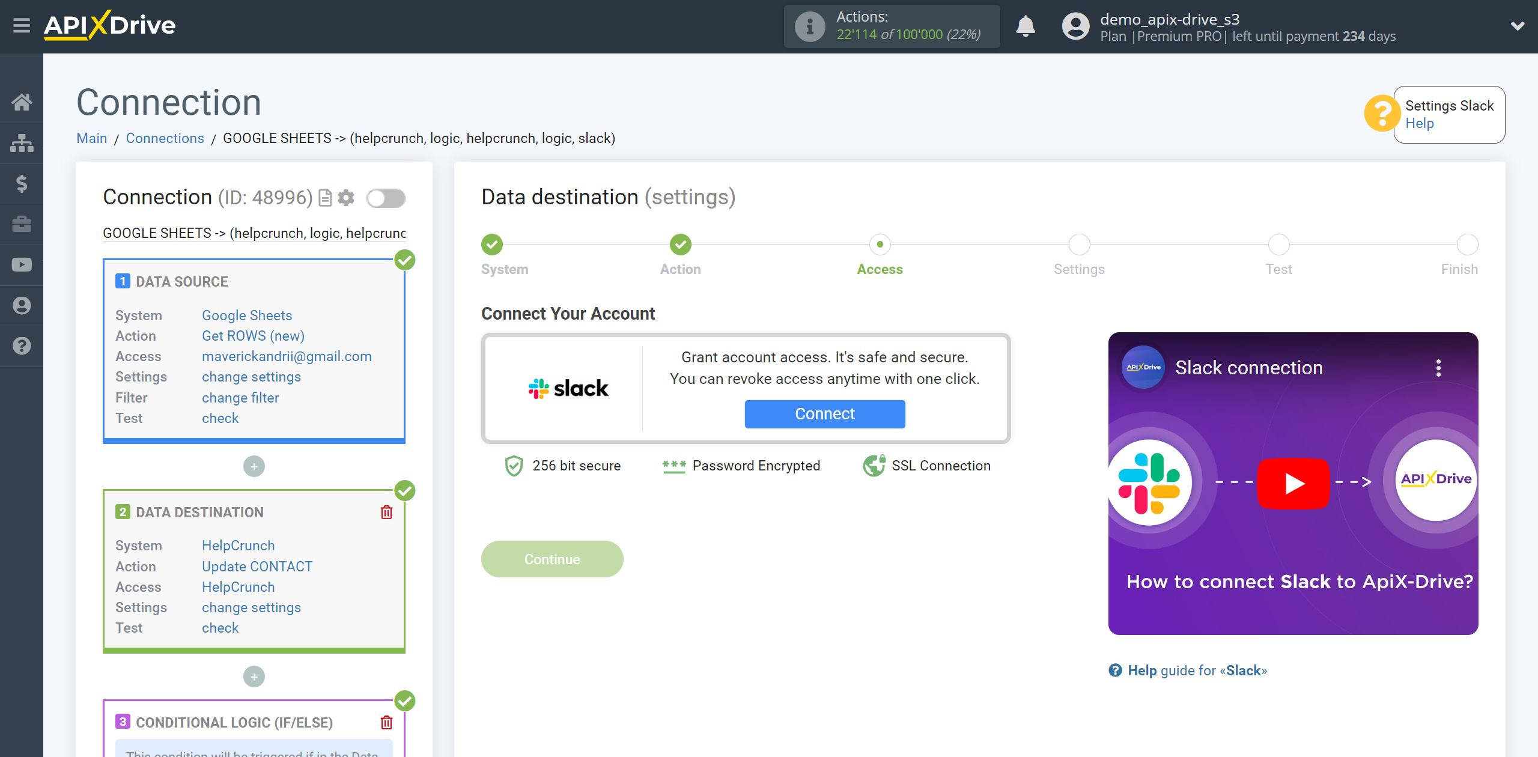Screen dimensions: 1538x757
Task: Click the hamburger menu icon
Action: coord(20,26)
